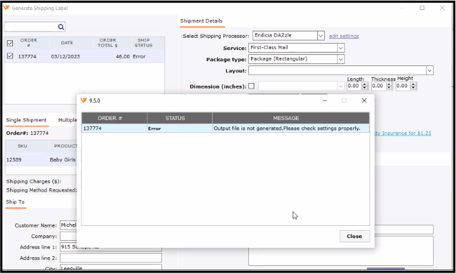Viewport: 456px width, 273px height.
Task: Enable the Dimension (inches) checkbox
Action: 251,86
